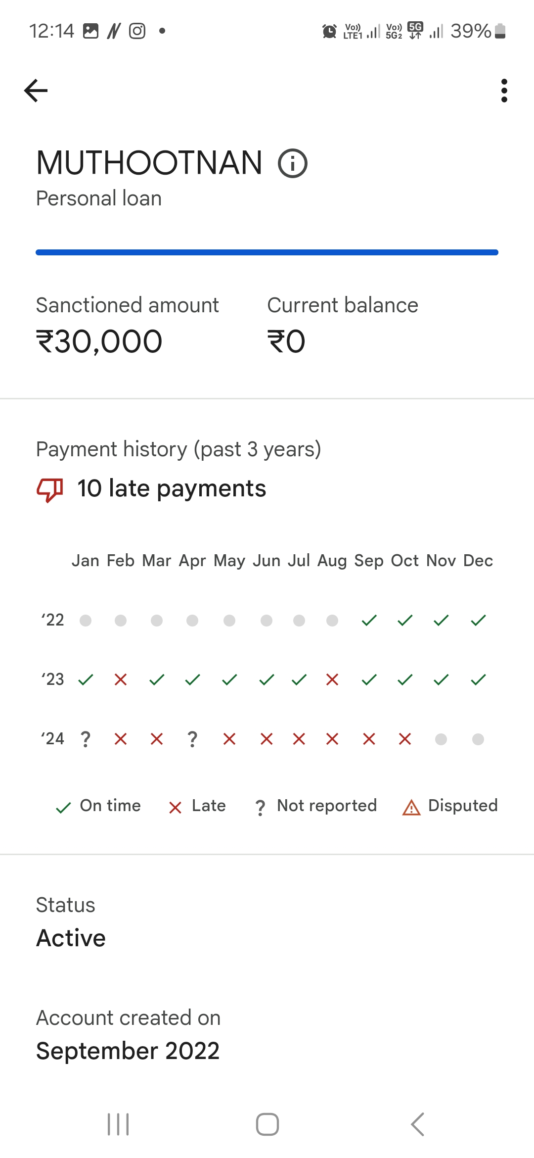Tap the December 2024 grey dot
The width and height of the screenshot is (534, 1158).
tap(478, 739)
